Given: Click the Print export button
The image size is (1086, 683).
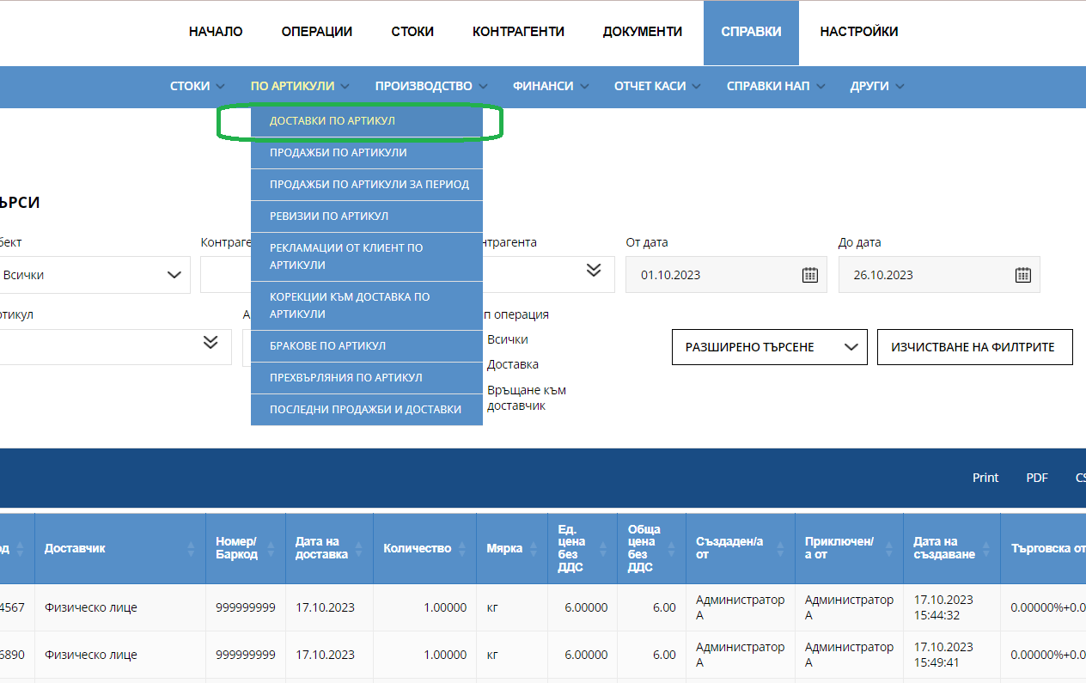Looking at the screenshot, I should pyautogui.click(x=985, y=478).
